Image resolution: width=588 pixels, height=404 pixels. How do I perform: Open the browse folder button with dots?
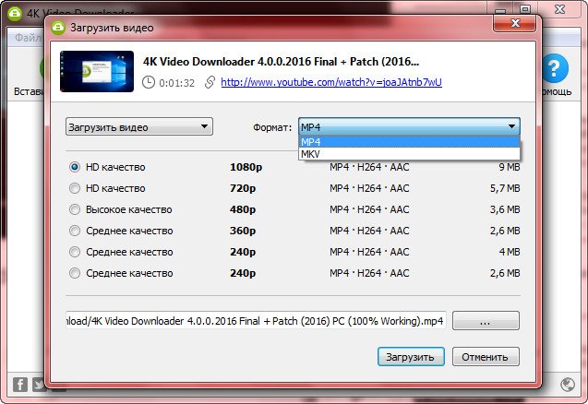click(x=486, y=321)
